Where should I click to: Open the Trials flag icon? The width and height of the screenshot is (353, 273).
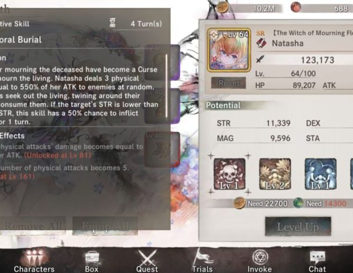click(202, 261)
